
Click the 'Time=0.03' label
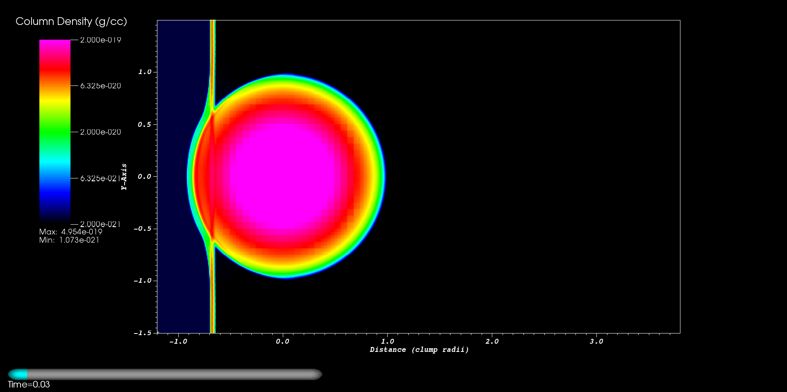click(29, 385)
